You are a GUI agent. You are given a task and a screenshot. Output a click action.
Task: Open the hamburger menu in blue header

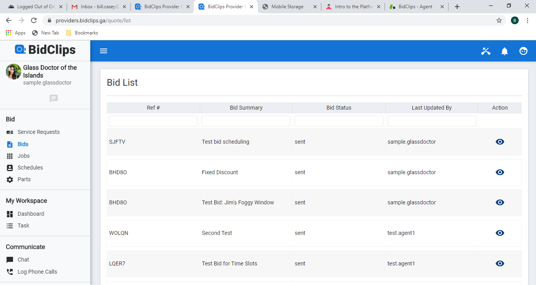(104, 51)
